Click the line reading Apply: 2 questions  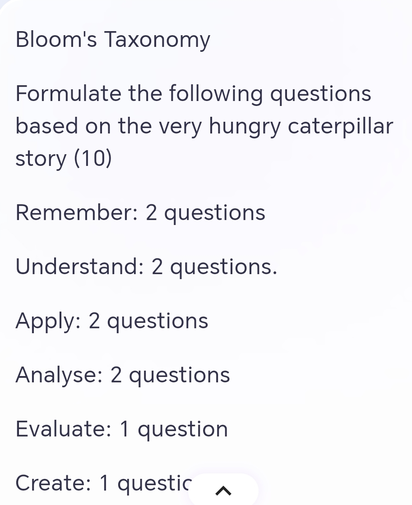tap(111, 320)
